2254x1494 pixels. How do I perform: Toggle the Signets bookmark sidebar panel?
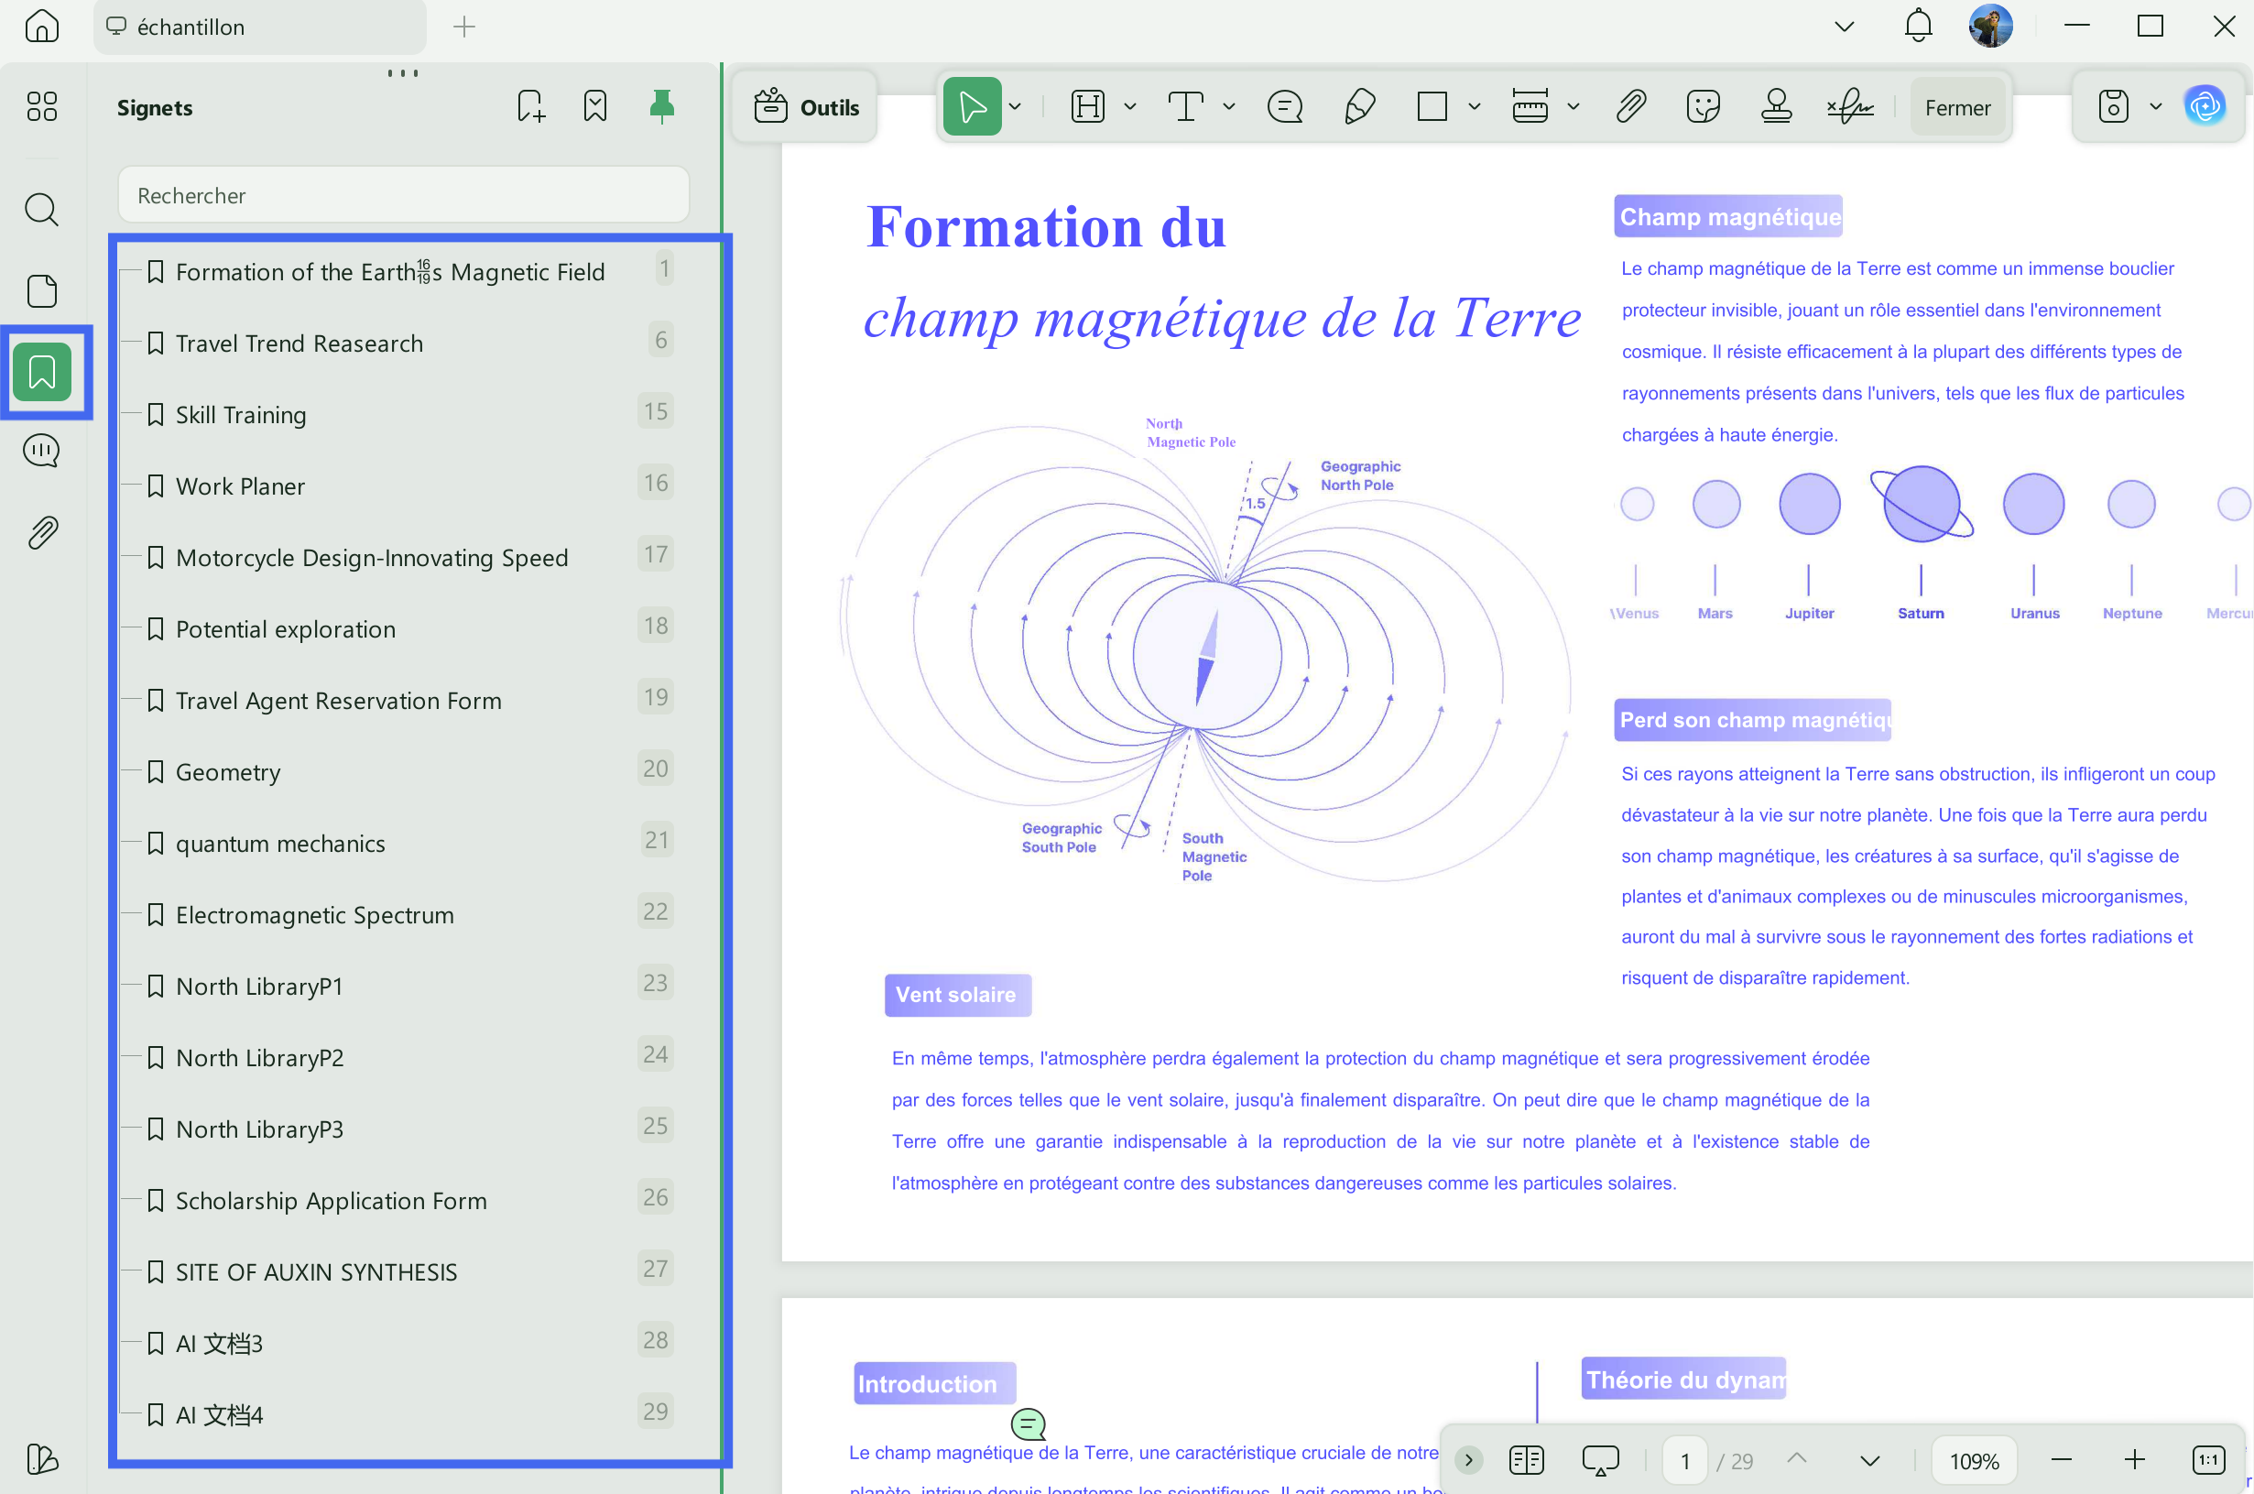pos(42,372)
